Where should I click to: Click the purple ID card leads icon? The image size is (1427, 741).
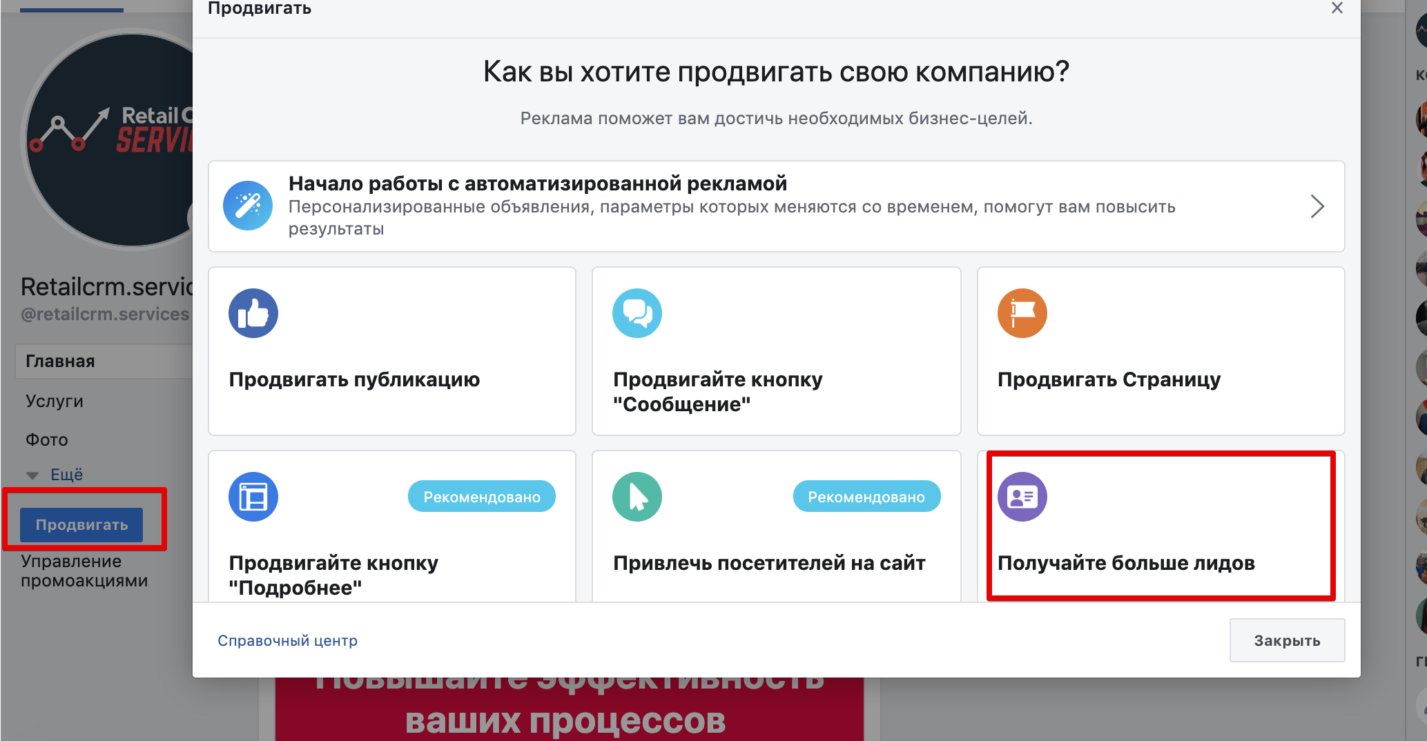tap(1022, 497)
